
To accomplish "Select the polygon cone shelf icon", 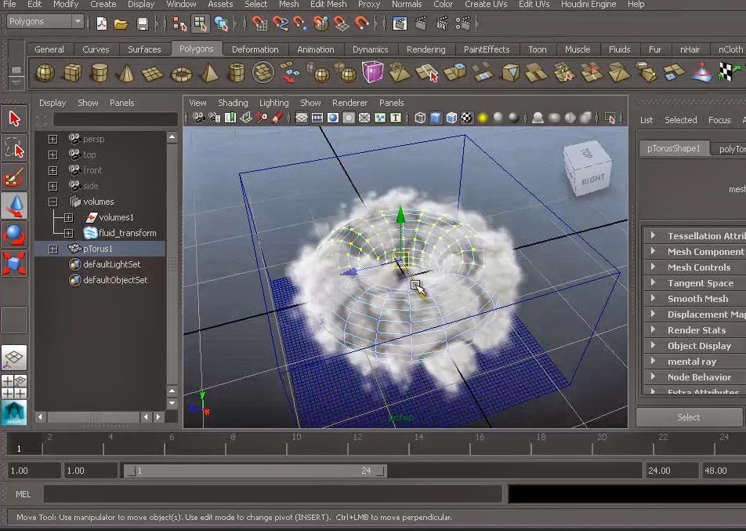I will click(126, 74).
